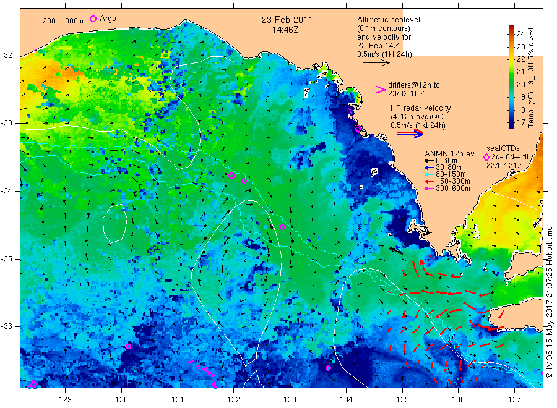Image resolution: width=557 pixels, height=408 pixels.
Task: Click the cyan arrow beside 80-150m
Action: click(430, 174)
